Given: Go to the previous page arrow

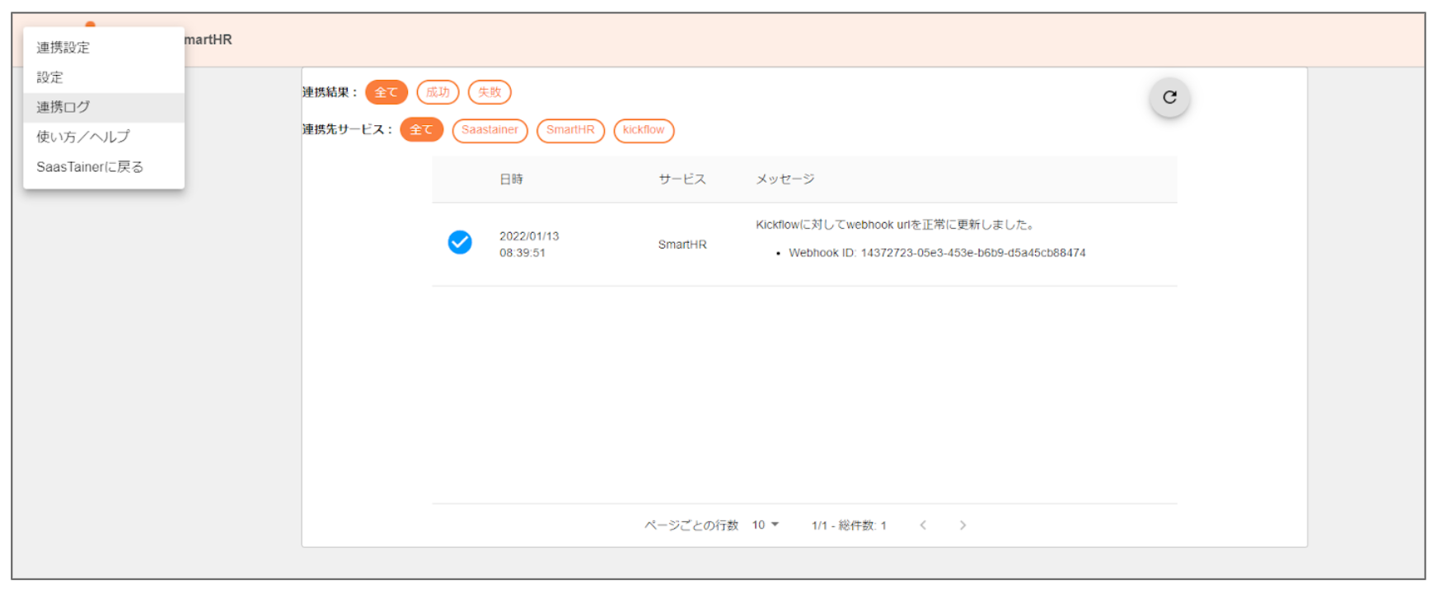Looking at the screenshot, I should coord(923,525).
